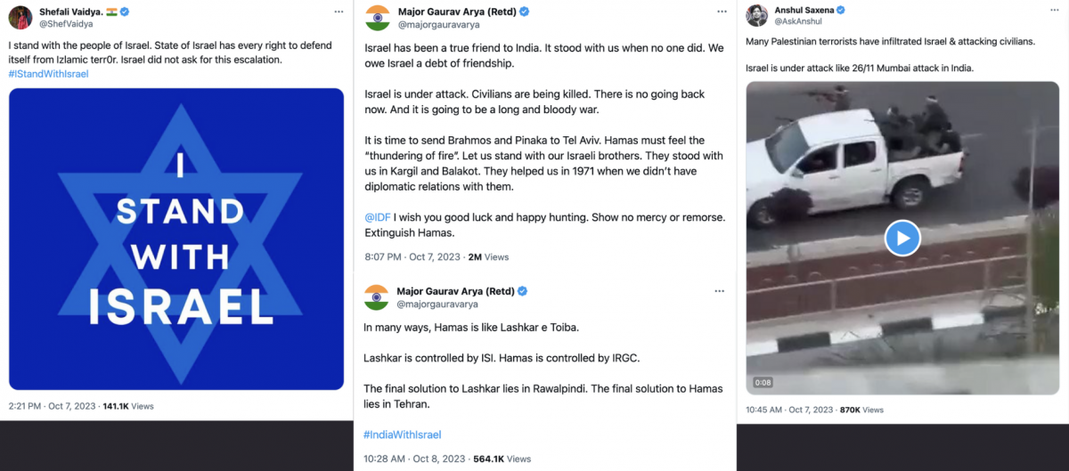Open the @AskAnshul handle
The image size is (1069, 471).
[x=797, y=21]
